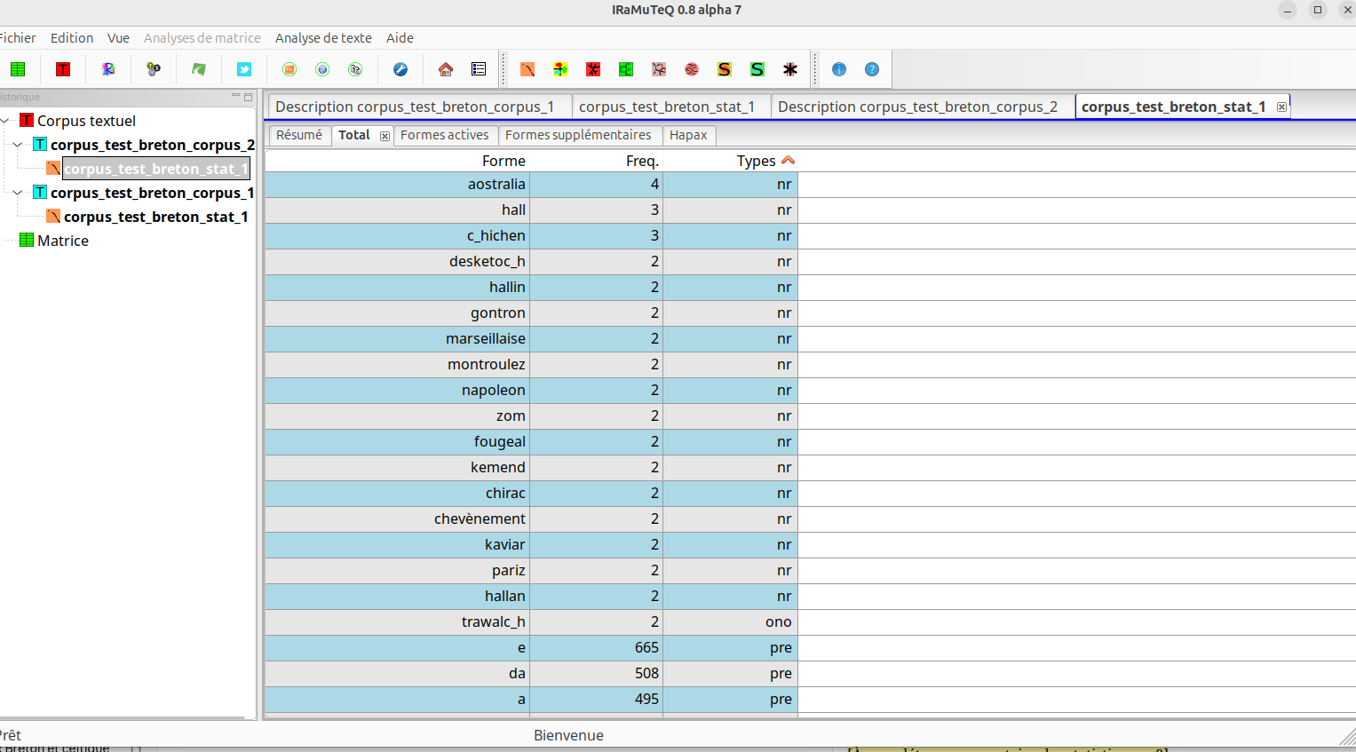
Task: Click the red T text corpus icon
Action: tap(63, 69)
